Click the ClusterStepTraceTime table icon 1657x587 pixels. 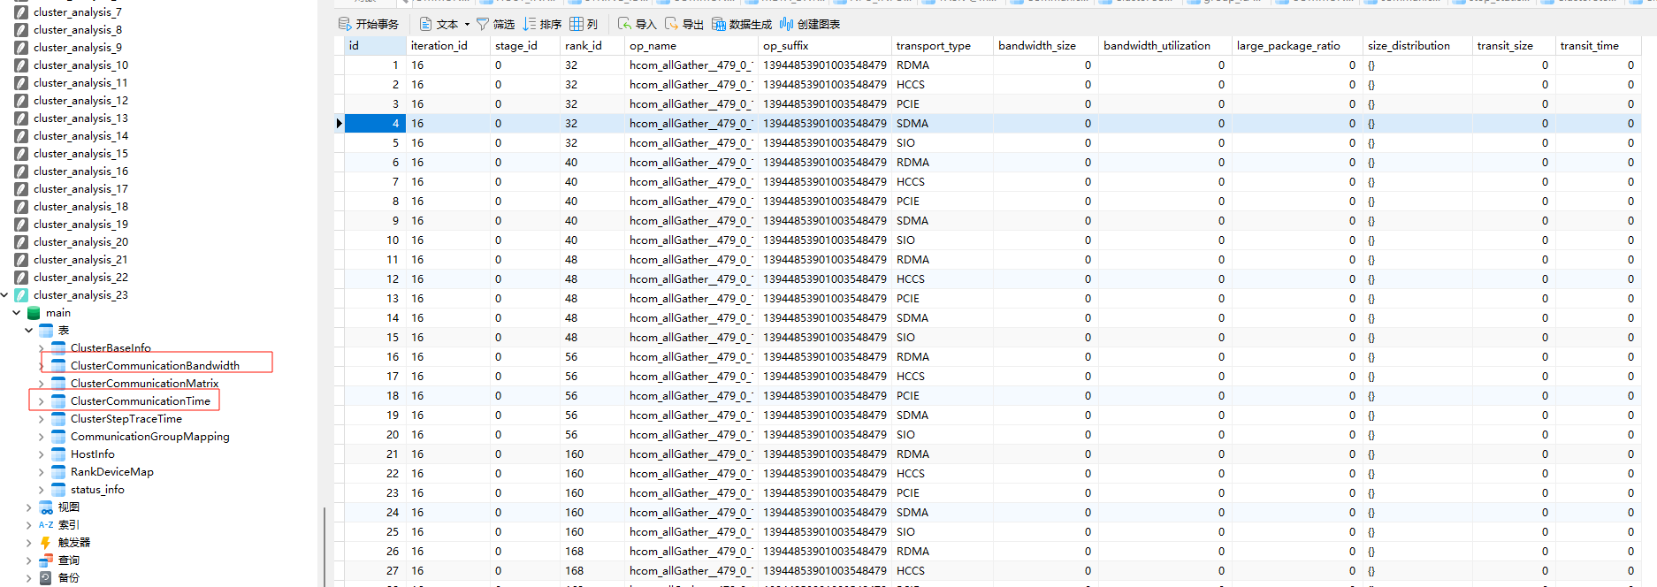point(58,419)
